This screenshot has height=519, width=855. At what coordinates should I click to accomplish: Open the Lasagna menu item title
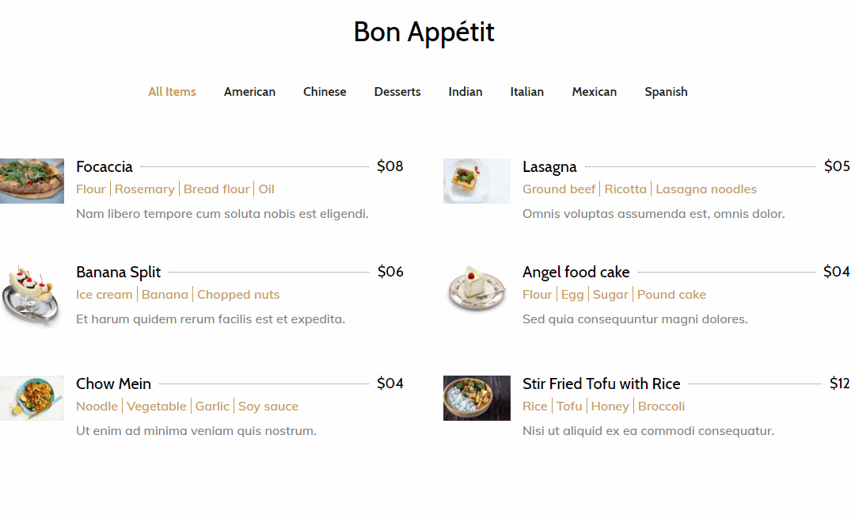click(549, 166)
